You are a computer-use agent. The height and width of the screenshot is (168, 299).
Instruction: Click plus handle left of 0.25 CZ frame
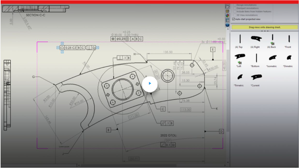click(x=58, y=47)
